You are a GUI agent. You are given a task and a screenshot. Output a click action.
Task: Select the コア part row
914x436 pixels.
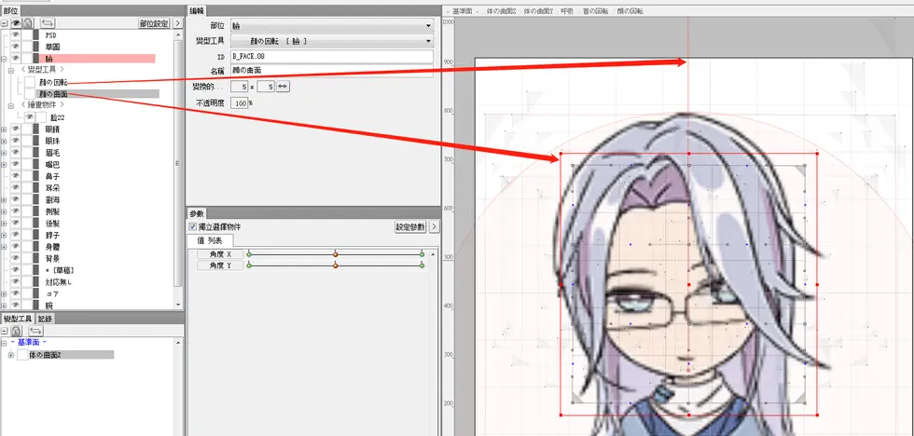point(51,293)
